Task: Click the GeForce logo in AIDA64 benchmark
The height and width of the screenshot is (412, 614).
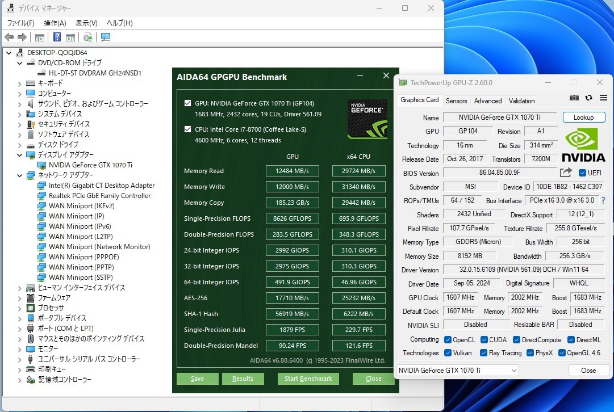Action: click(x=367, y=119)
